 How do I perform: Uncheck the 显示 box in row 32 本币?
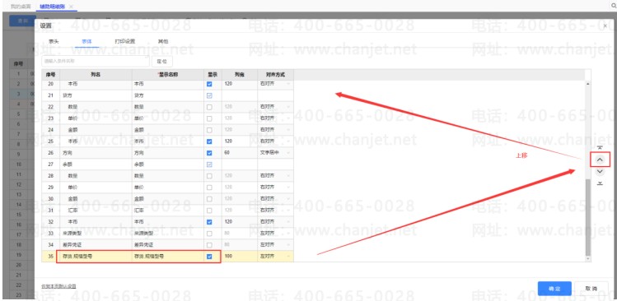coord(209,222)
